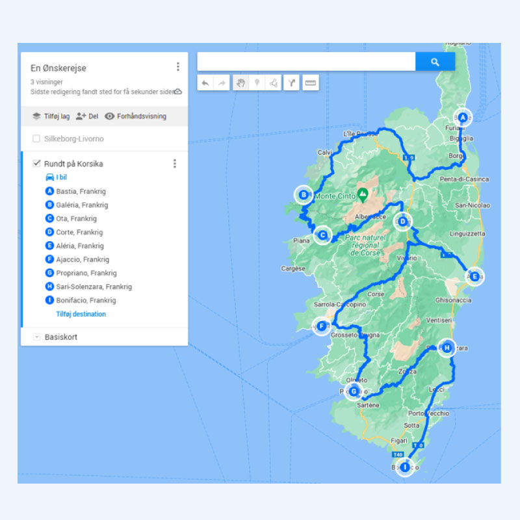Image resolution: width=520 pixels, height=520 pixels.
Task: Click marker G on the map at Propriano
Action: [354, 392]
